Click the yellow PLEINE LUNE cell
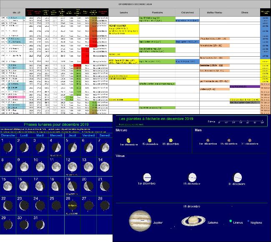The height and width of the screenshot is (242, 271). 124,55
